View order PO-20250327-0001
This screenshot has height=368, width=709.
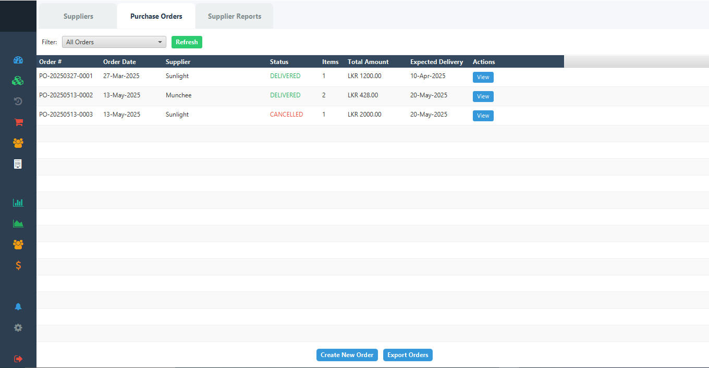pos(483,77)
